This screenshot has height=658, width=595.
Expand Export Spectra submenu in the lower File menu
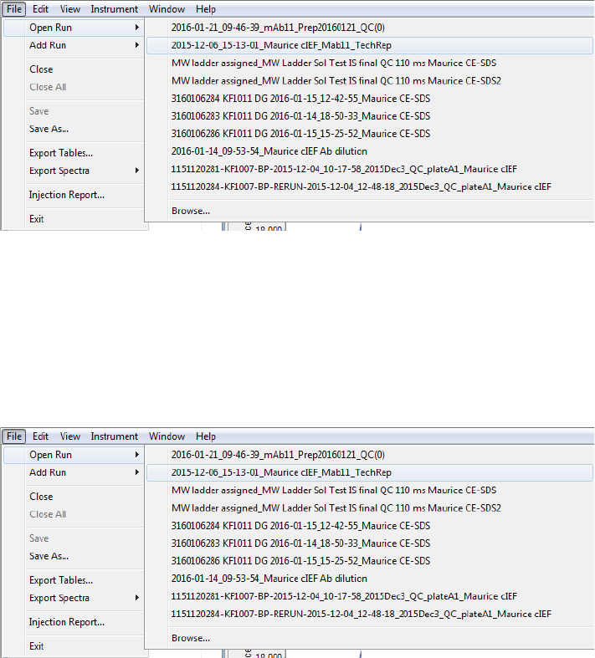[74, 598]
